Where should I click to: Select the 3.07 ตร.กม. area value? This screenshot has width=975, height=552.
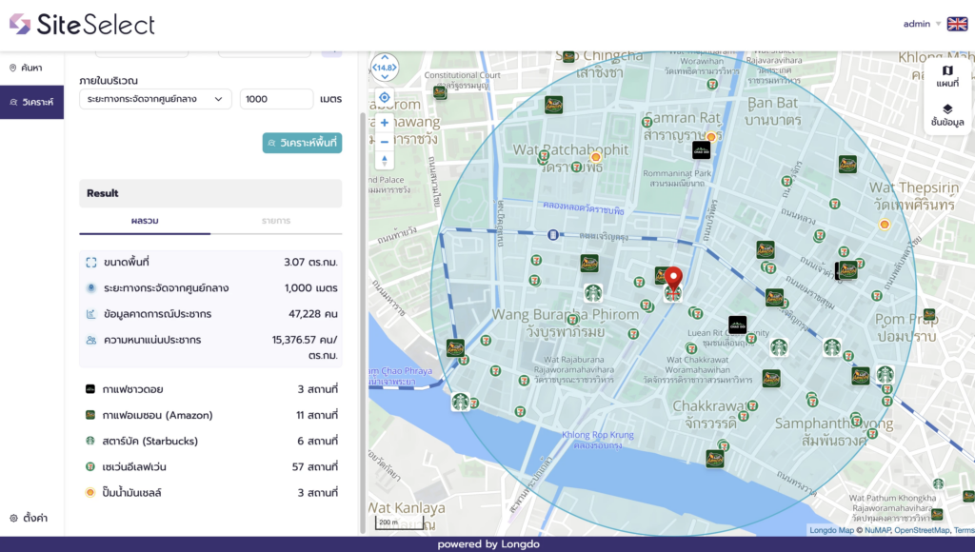click(x=310, y=263)
